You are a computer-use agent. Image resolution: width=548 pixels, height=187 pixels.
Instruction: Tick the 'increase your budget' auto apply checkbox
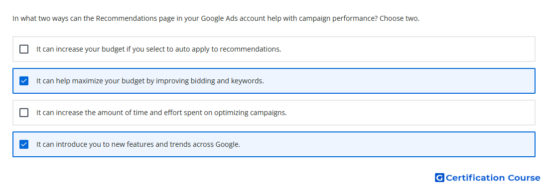24,49
